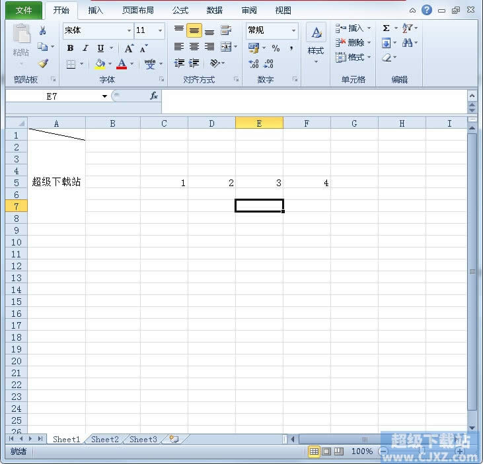Toggle Bold formatting

pos(70,48)
